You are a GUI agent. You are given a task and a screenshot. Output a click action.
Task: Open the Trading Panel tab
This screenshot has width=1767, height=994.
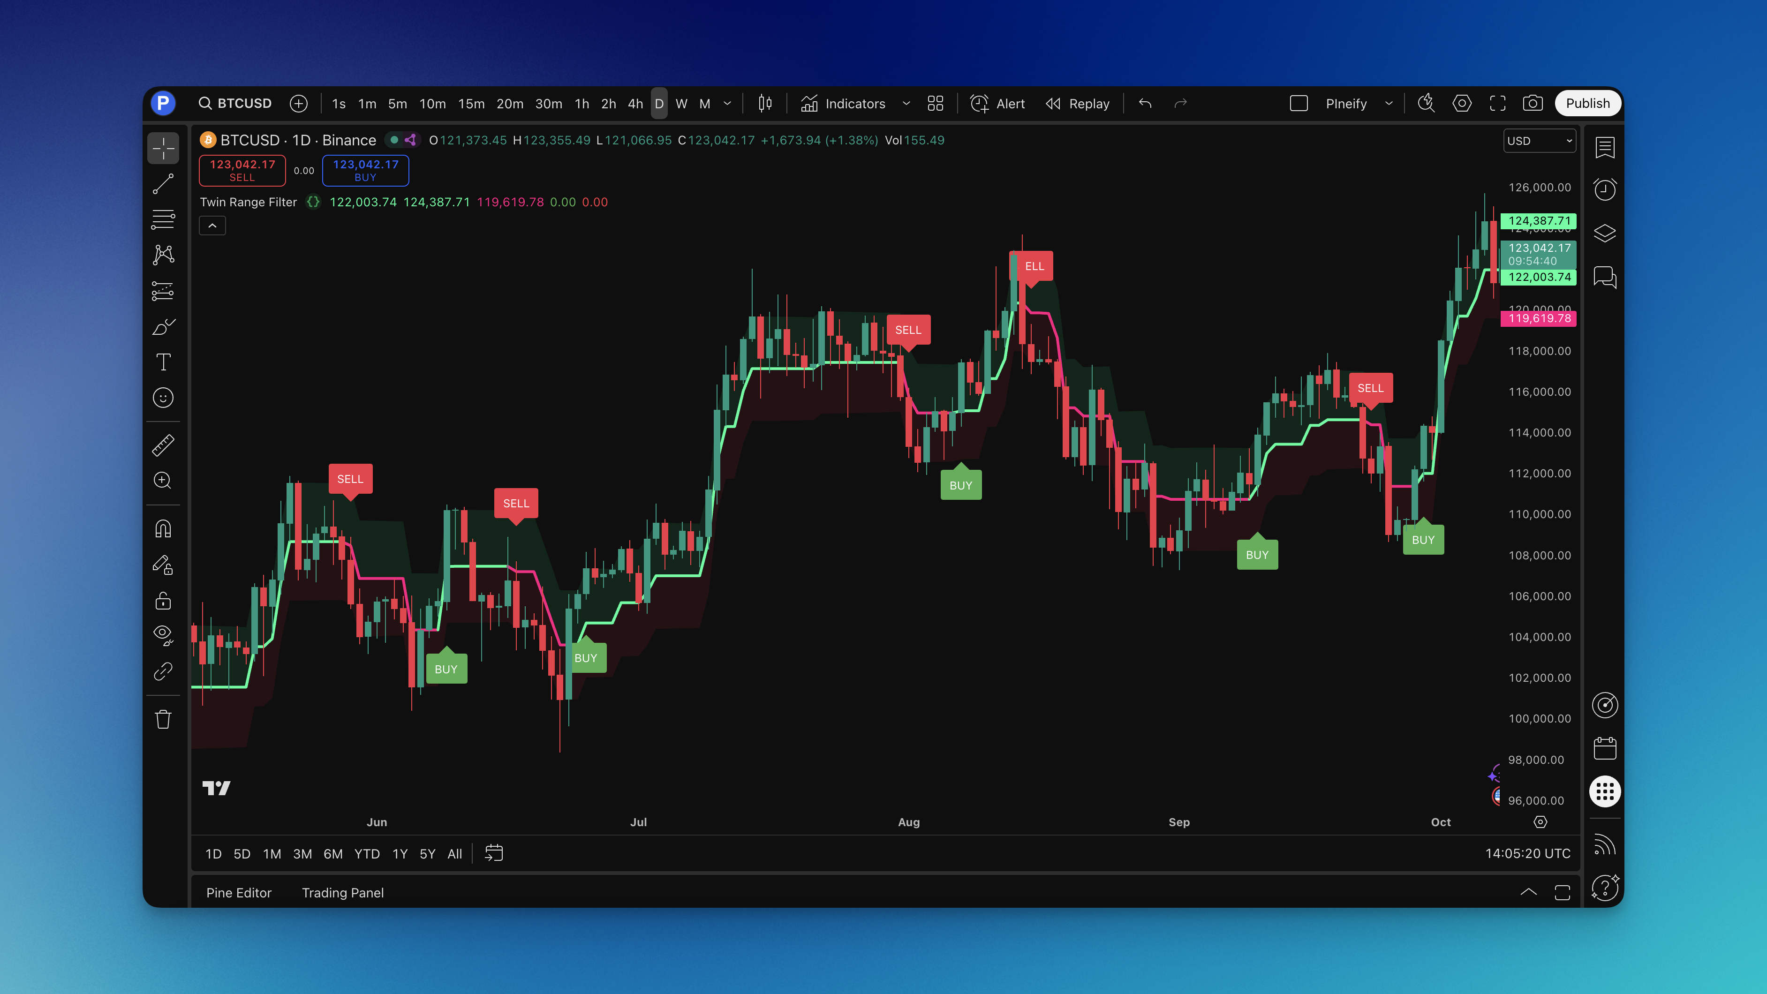342,892
